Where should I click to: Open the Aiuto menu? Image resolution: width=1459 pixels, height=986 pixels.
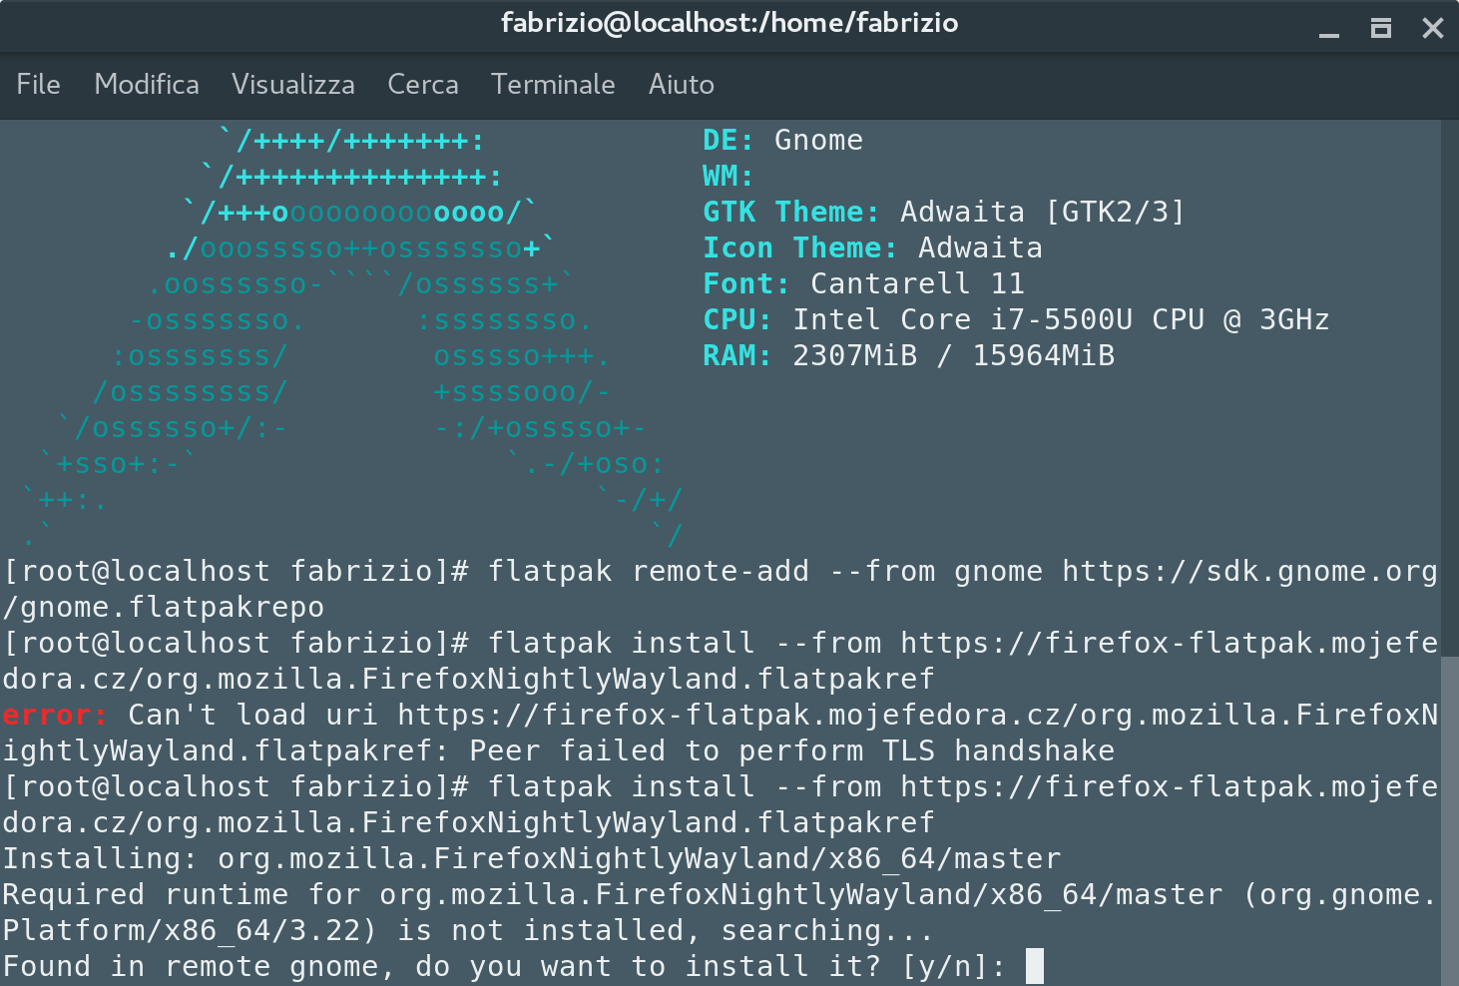(681, 85)
